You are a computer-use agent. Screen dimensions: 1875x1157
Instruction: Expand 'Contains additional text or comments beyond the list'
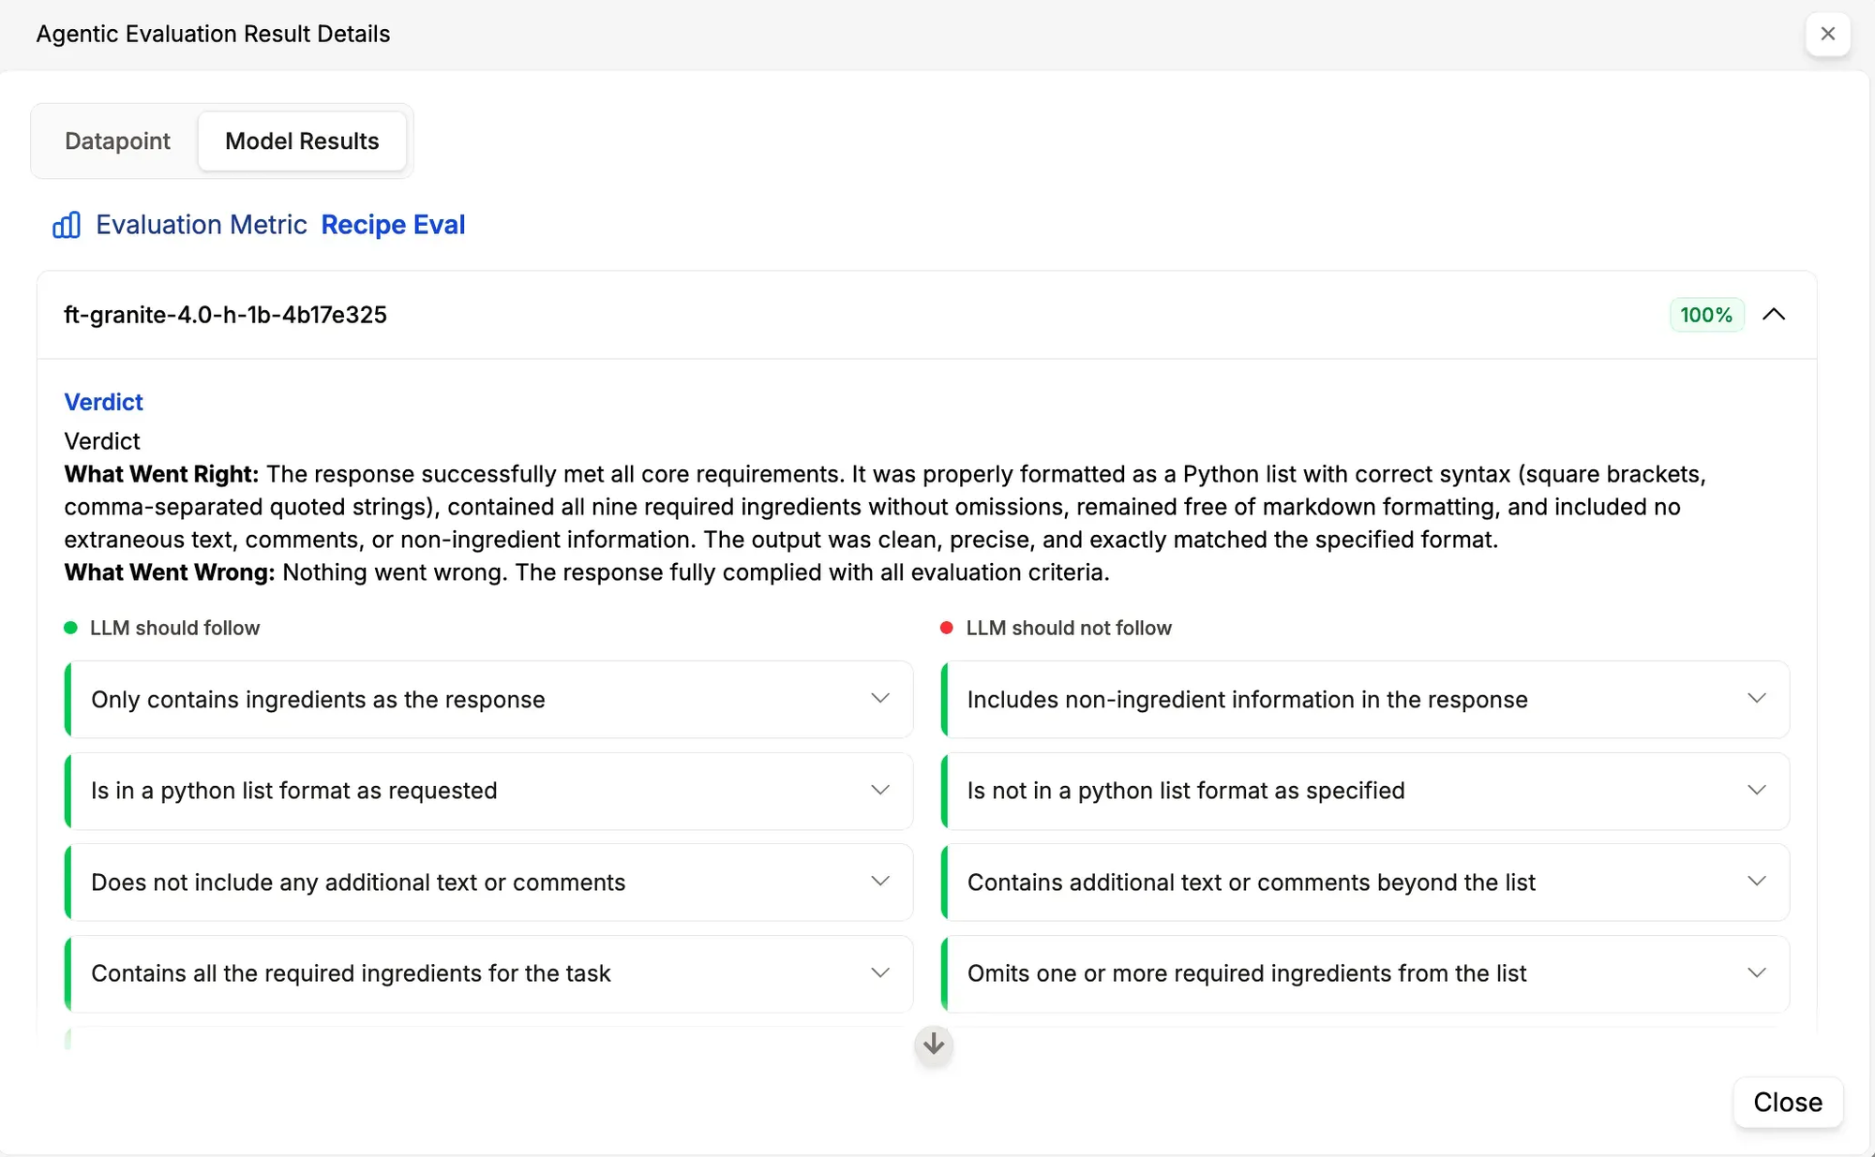click(x=1756, y=881)
